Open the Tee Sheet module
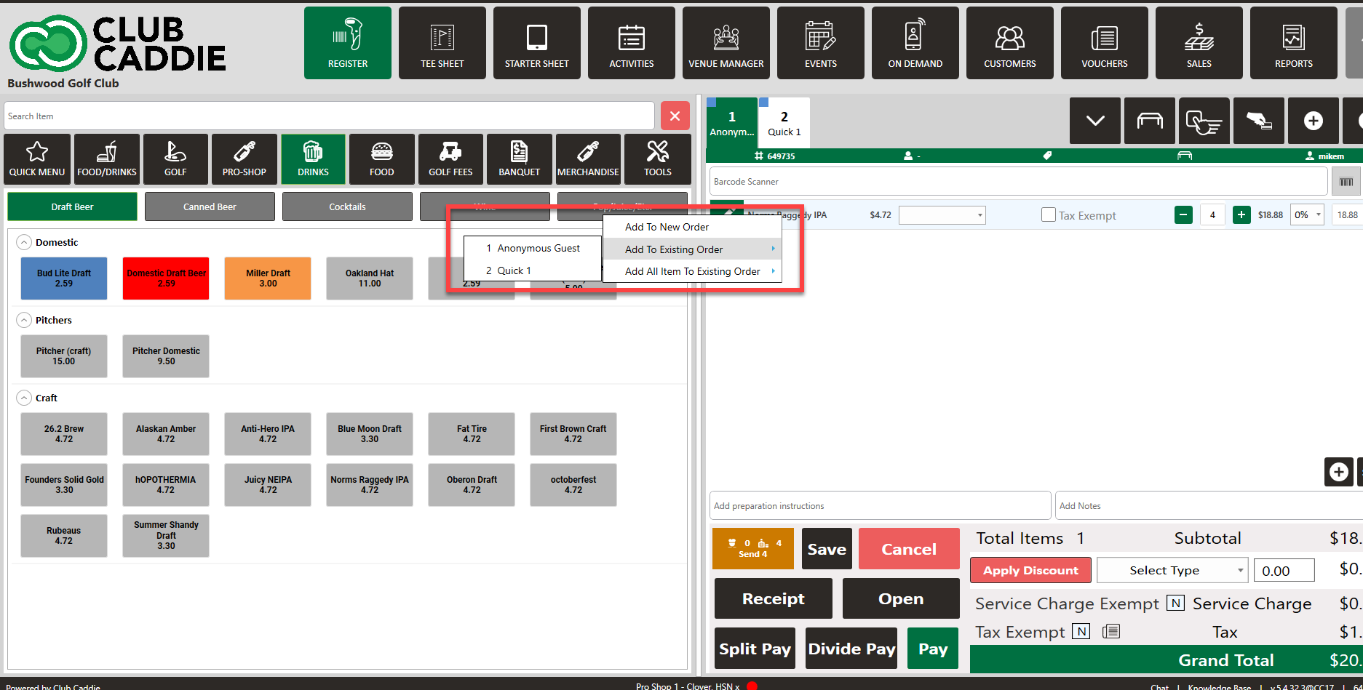1363x690 pixels. point(442,43)
